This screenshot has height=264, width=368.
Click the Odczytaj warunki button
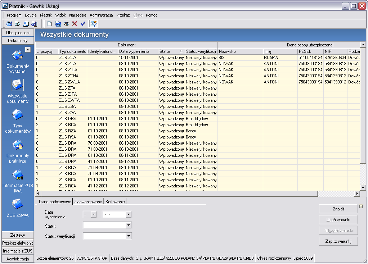338,231
